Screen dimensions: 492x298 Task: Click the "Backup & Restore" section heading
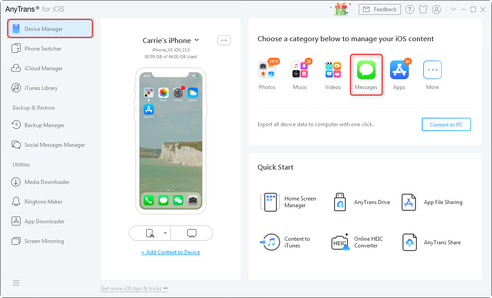pyautogui.click(x=34, y=108)
